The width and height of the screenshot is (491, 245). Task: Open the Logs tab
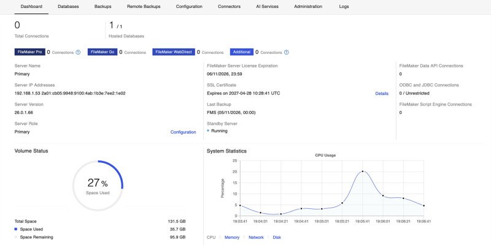coord(344,6)
